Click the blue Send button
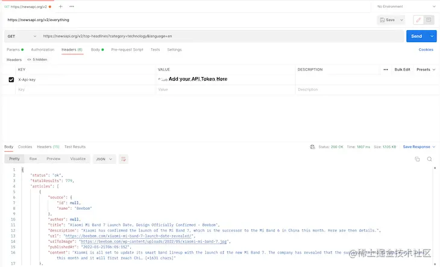 tap(416, 36)
